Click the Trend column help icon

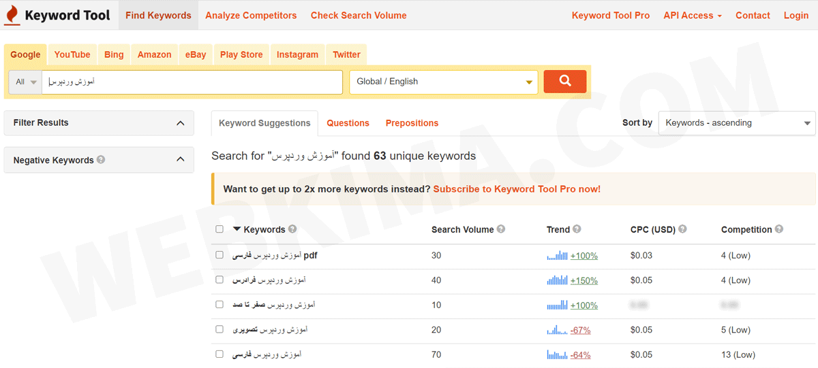(577, 229)
